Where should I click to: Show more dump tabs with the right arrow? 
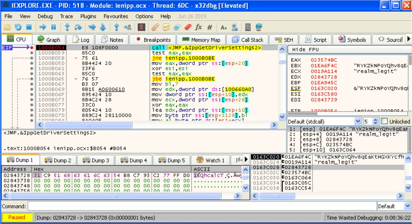tap(246, 159)
